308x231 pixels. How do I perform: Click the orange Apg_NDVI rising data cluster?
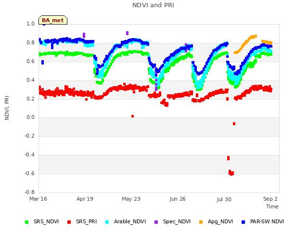pos(245,44)
